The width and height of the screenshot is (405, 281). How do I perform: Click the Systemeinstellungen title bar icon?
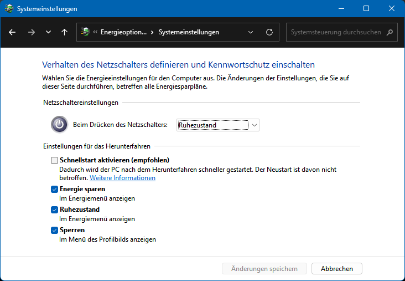(9, 9)
